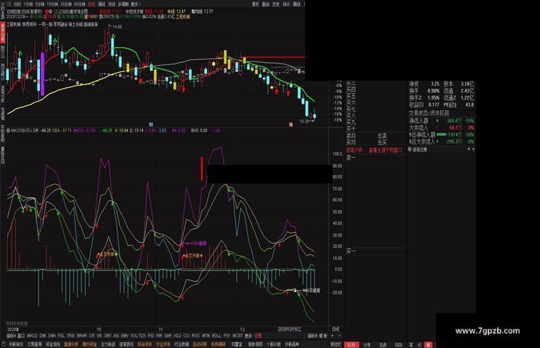Select the BOLL indicator tab
540x348 pixels.
click(216, 336)
